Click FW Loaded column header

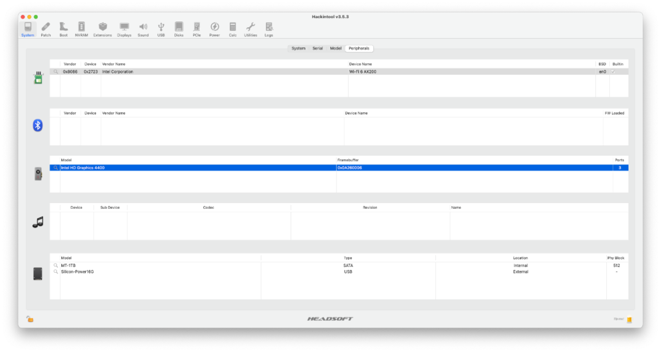615,113
